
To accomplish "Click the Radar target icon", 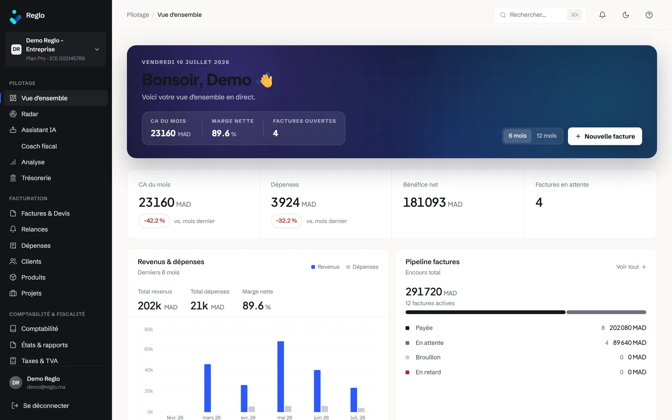I will (x=13, y=114).
